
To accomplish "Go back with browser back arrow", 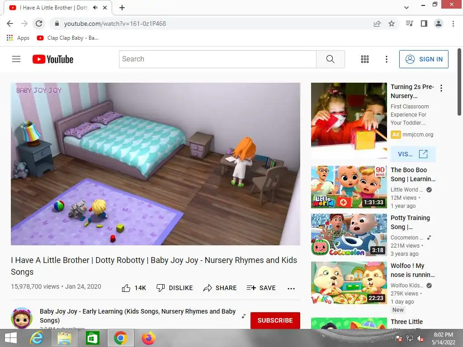I will [x=10, y=23].
